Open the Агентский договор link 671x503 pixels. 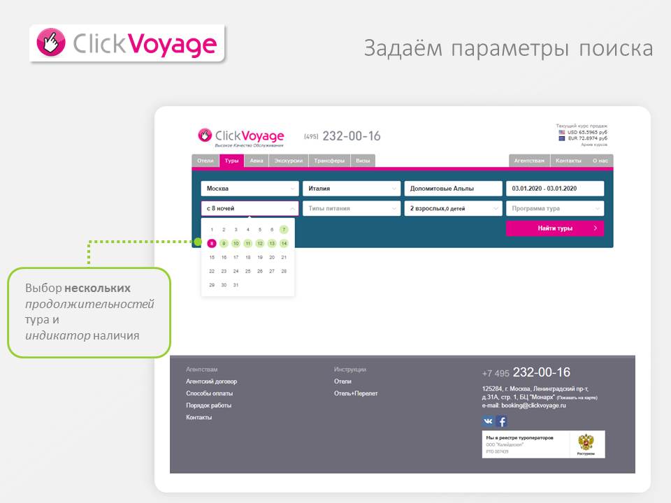pos(210,381)
